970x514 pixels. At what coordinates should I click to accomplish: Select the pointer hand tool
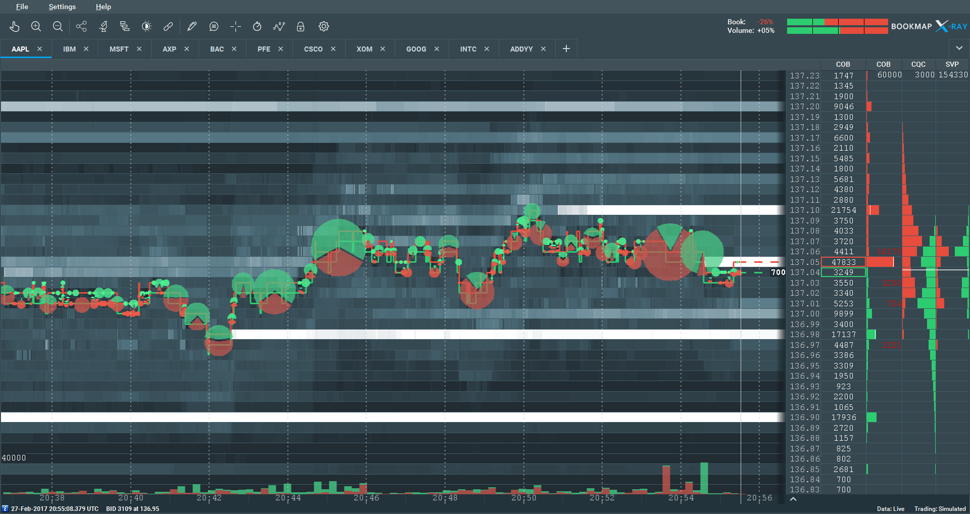pyautogui.click(x=15, y=26)
